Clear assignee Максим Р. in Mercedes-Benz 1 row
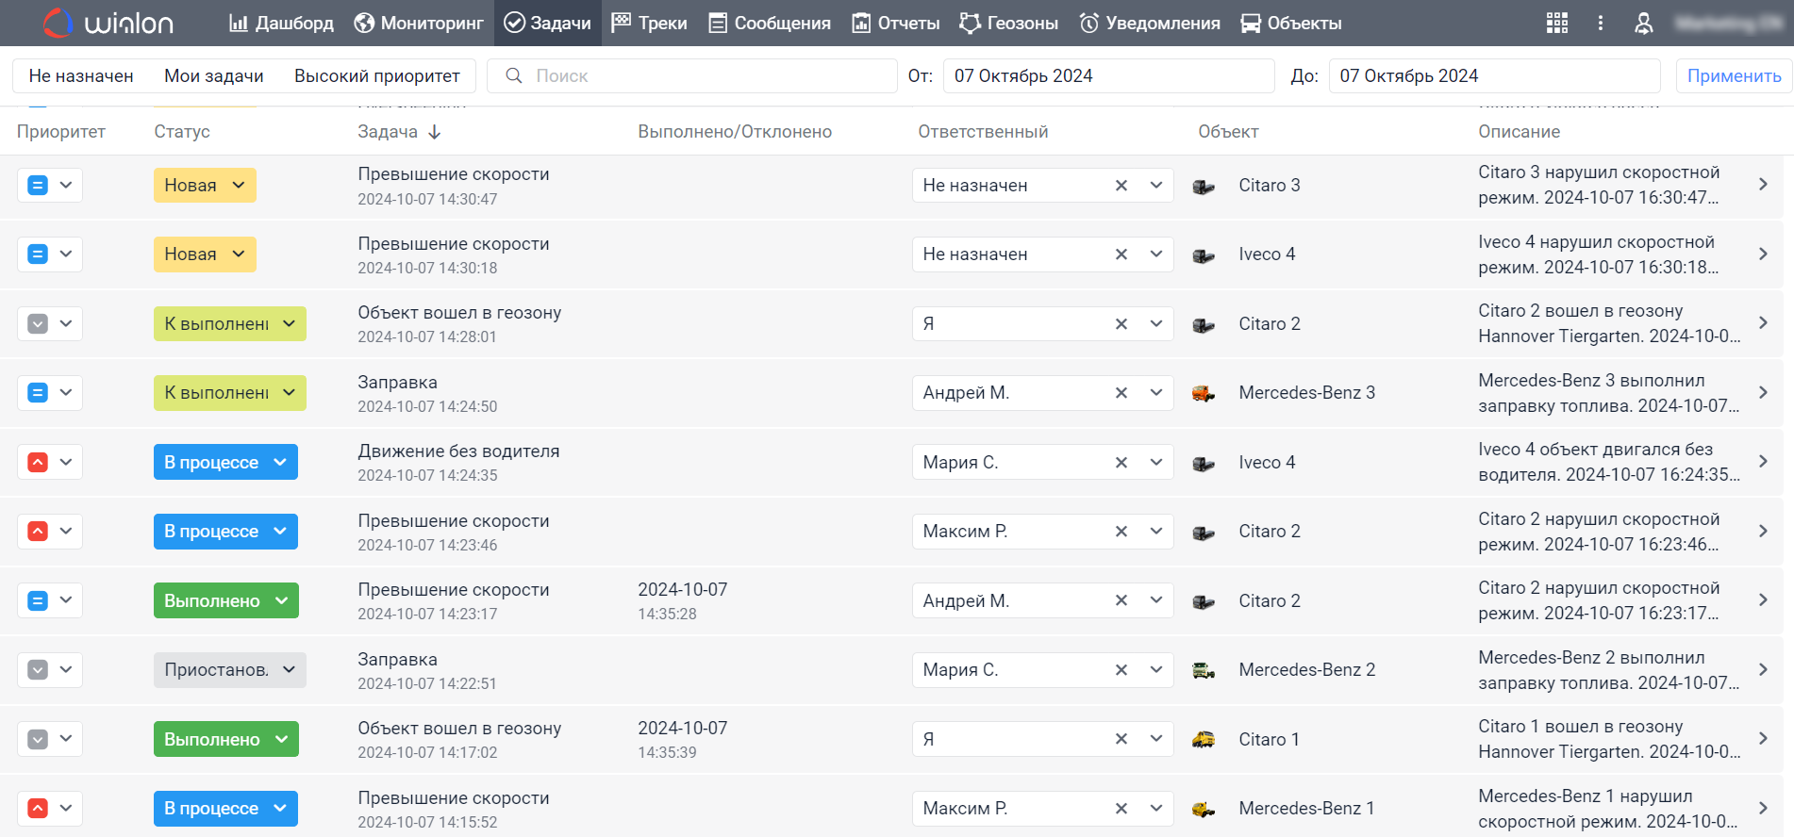 (x=1121, y=809)
